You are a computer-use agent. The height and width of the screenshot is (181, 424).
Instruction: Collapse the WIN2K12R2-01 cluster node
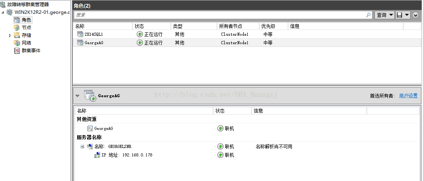point(3,12)
